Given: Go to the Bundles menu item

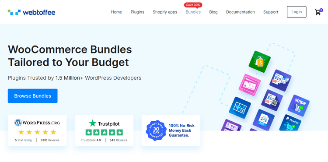Looking at the screenshot, I should 193,12.
